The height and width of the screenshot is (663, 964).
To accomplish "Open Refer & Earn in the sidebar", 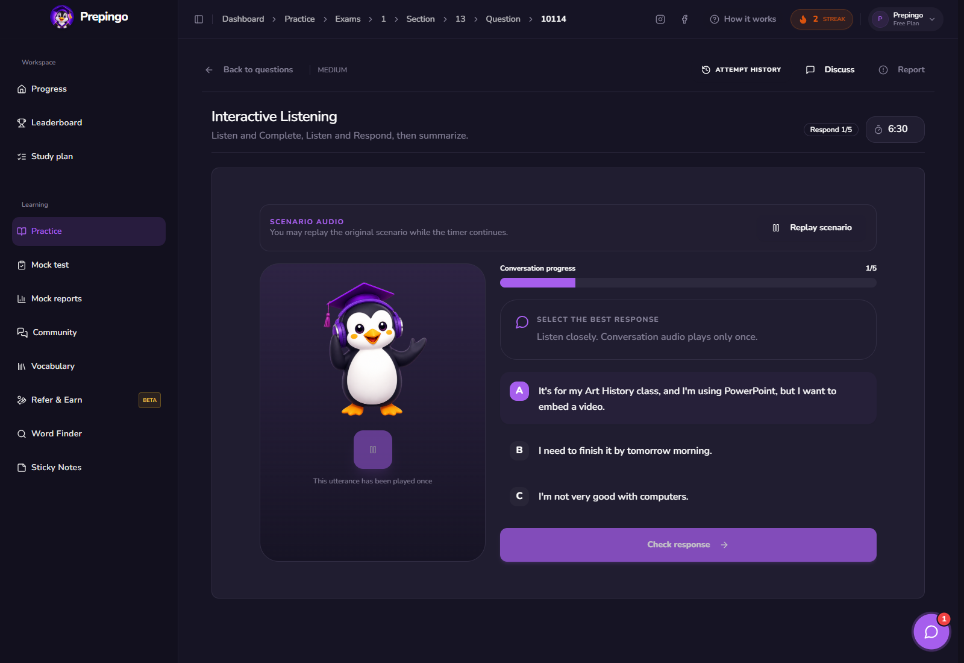I will pos(89,400).
